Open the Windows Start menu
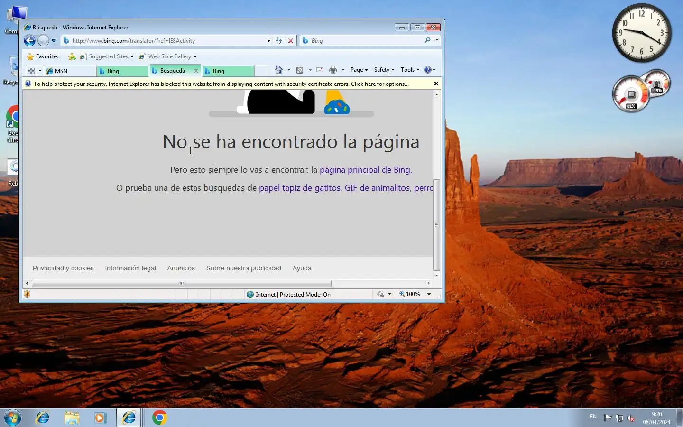 [x=13, y=418]
